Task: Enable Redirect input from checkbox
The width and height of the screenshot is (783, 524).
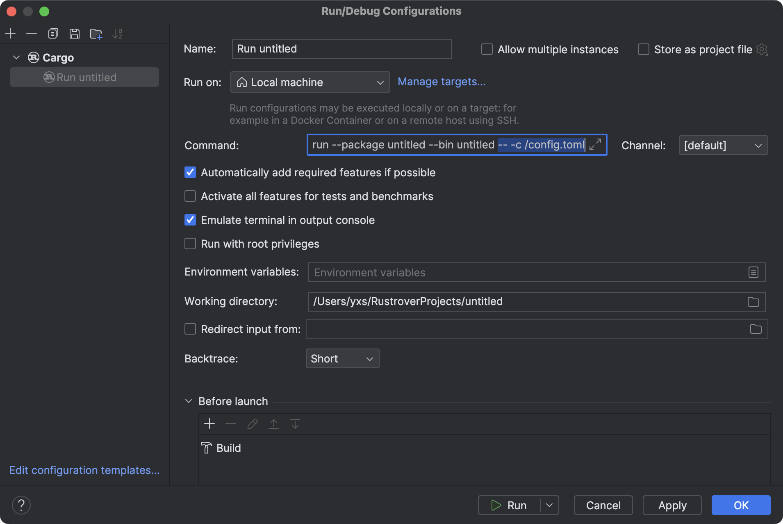Action: (x=190, y=329)
